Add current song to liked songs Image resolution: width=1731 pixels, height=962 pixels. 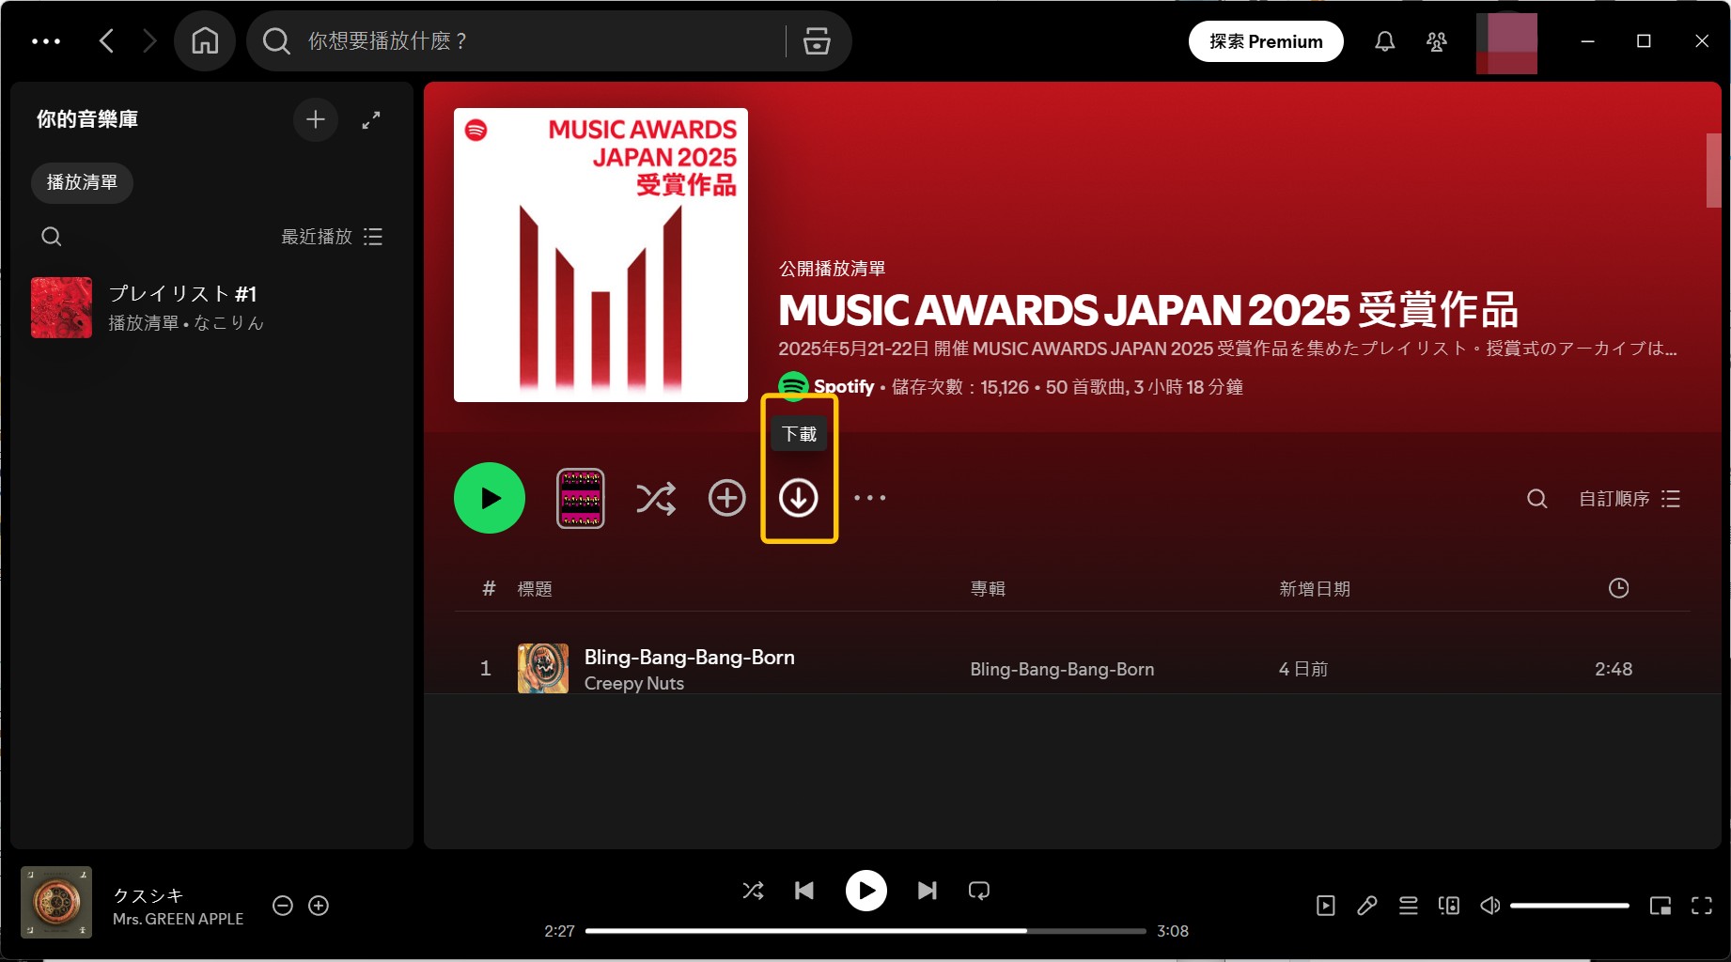319,906
